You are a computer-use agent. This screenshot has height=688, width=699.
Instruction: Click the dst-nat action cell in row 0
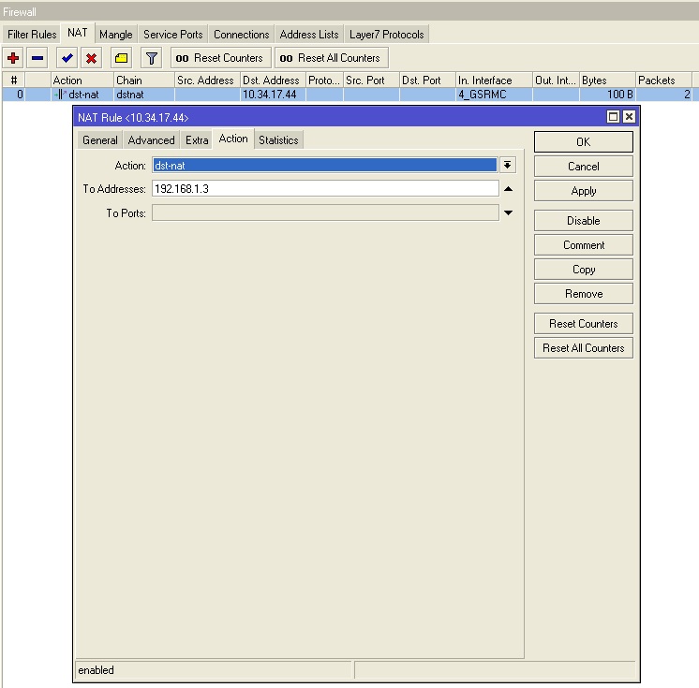(x=82, y=95)
